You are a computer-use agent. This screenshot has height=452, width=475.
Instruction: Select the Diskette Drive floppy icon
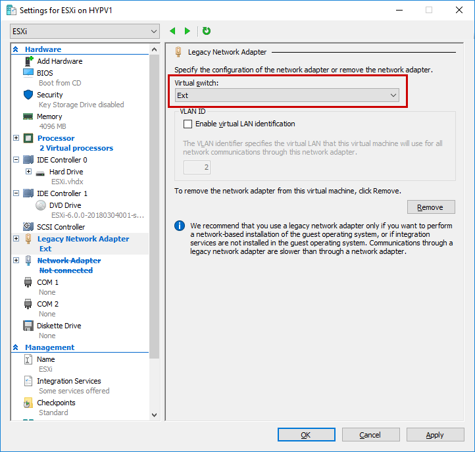coord(28,326)
